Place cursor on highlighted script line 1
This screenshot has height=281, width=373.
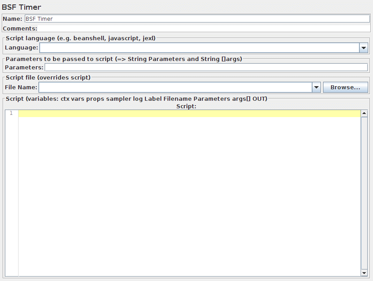(x=189, y=114)
